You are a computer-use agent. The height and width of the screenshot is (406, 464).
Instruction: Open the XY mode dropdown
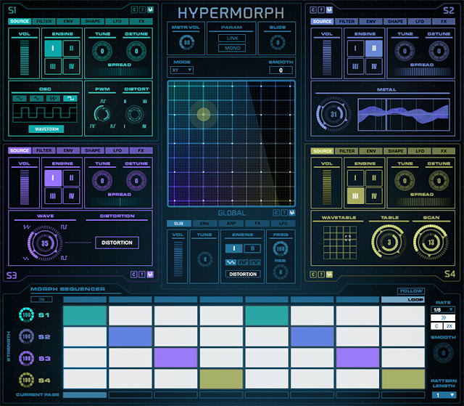[x=182, y=70]
